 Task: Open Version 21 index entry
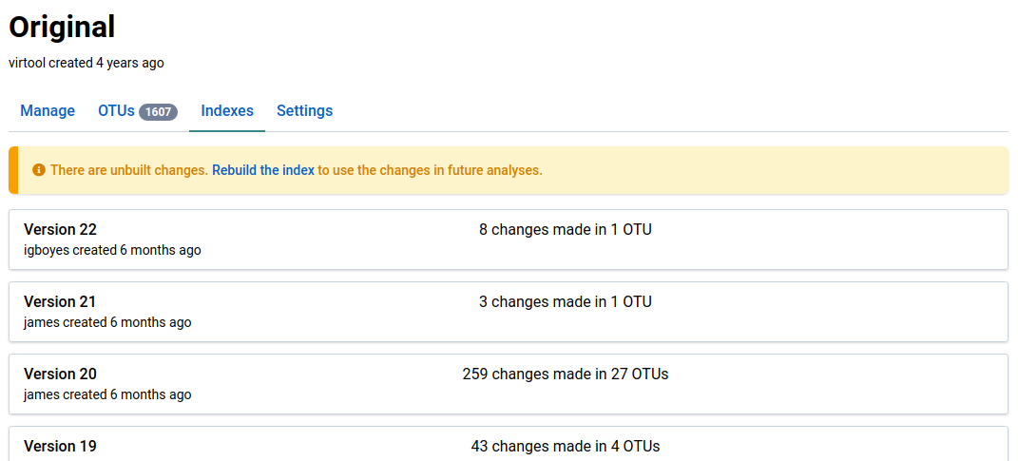tap(60, 301)
